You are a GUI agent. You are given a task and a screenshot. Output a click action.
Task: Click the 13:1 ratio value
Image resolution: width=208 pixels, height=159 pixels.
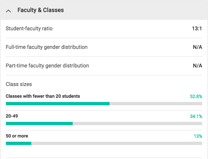(197, 29)
